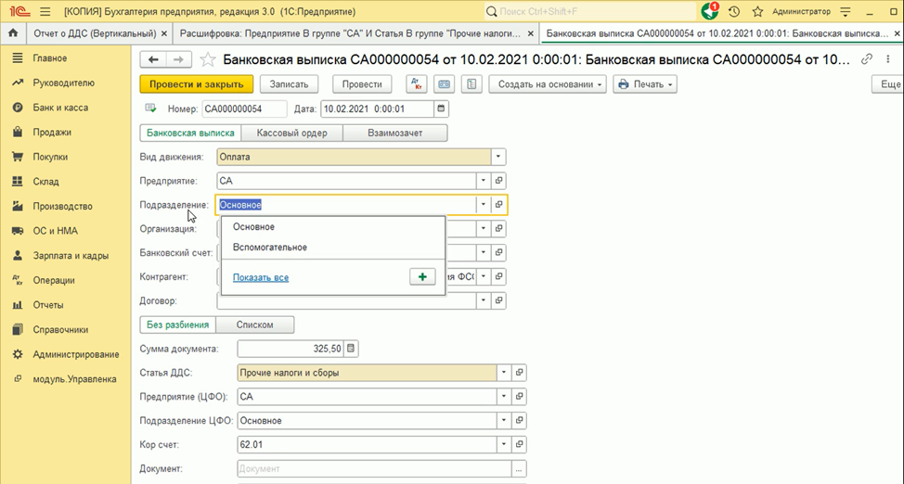The image size is (904, 484).
Task: Open the Банк и касса section
Action: tap(60, 108)
